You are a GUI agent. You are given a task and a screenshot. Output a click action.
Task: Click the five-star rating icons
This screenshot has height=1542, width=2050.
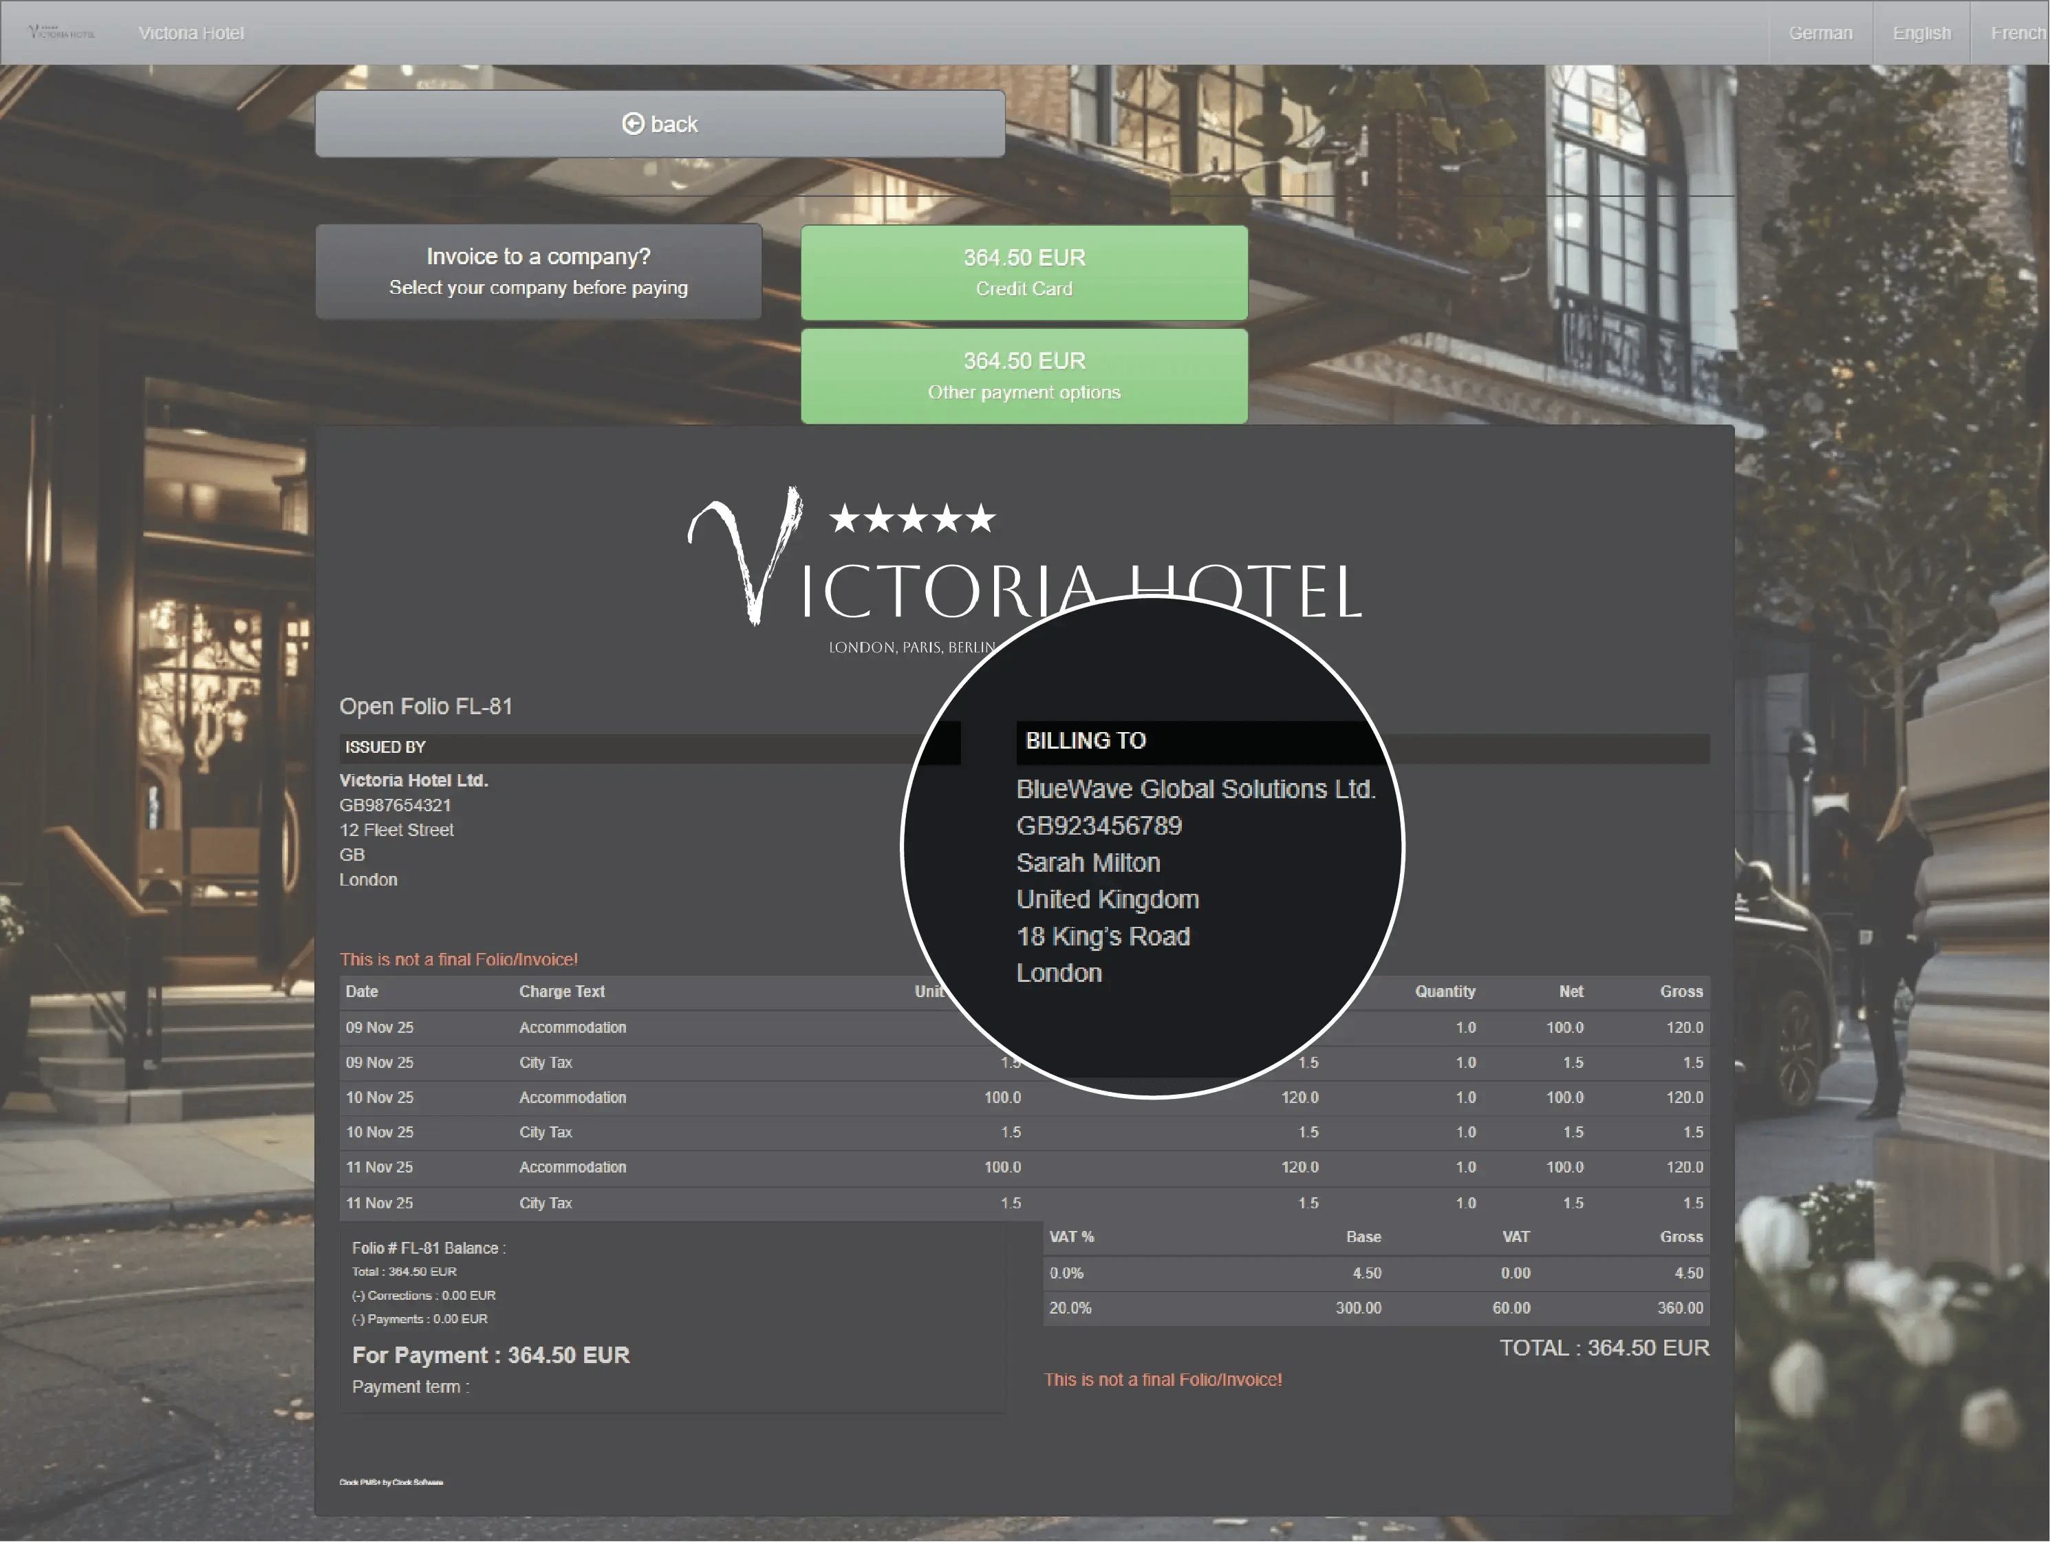coord(912,518)
